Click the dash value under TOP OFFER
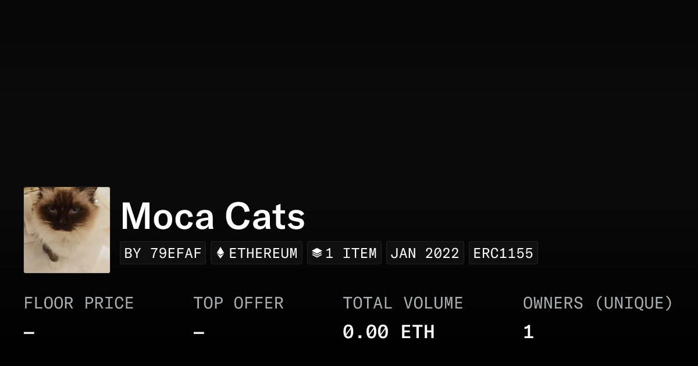 point(199,333)
